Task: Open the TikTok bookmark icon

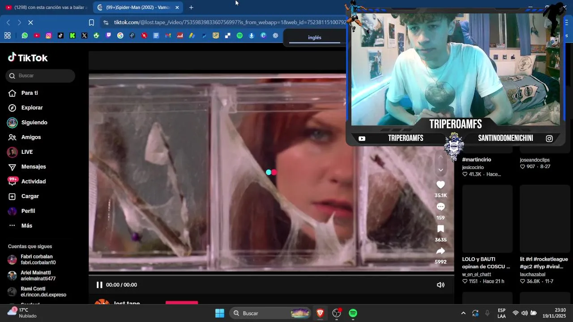Action: coord(60,36)
